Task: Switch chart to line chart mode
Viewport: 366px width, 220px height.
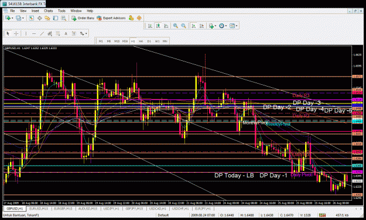Action: click(166, 26)
